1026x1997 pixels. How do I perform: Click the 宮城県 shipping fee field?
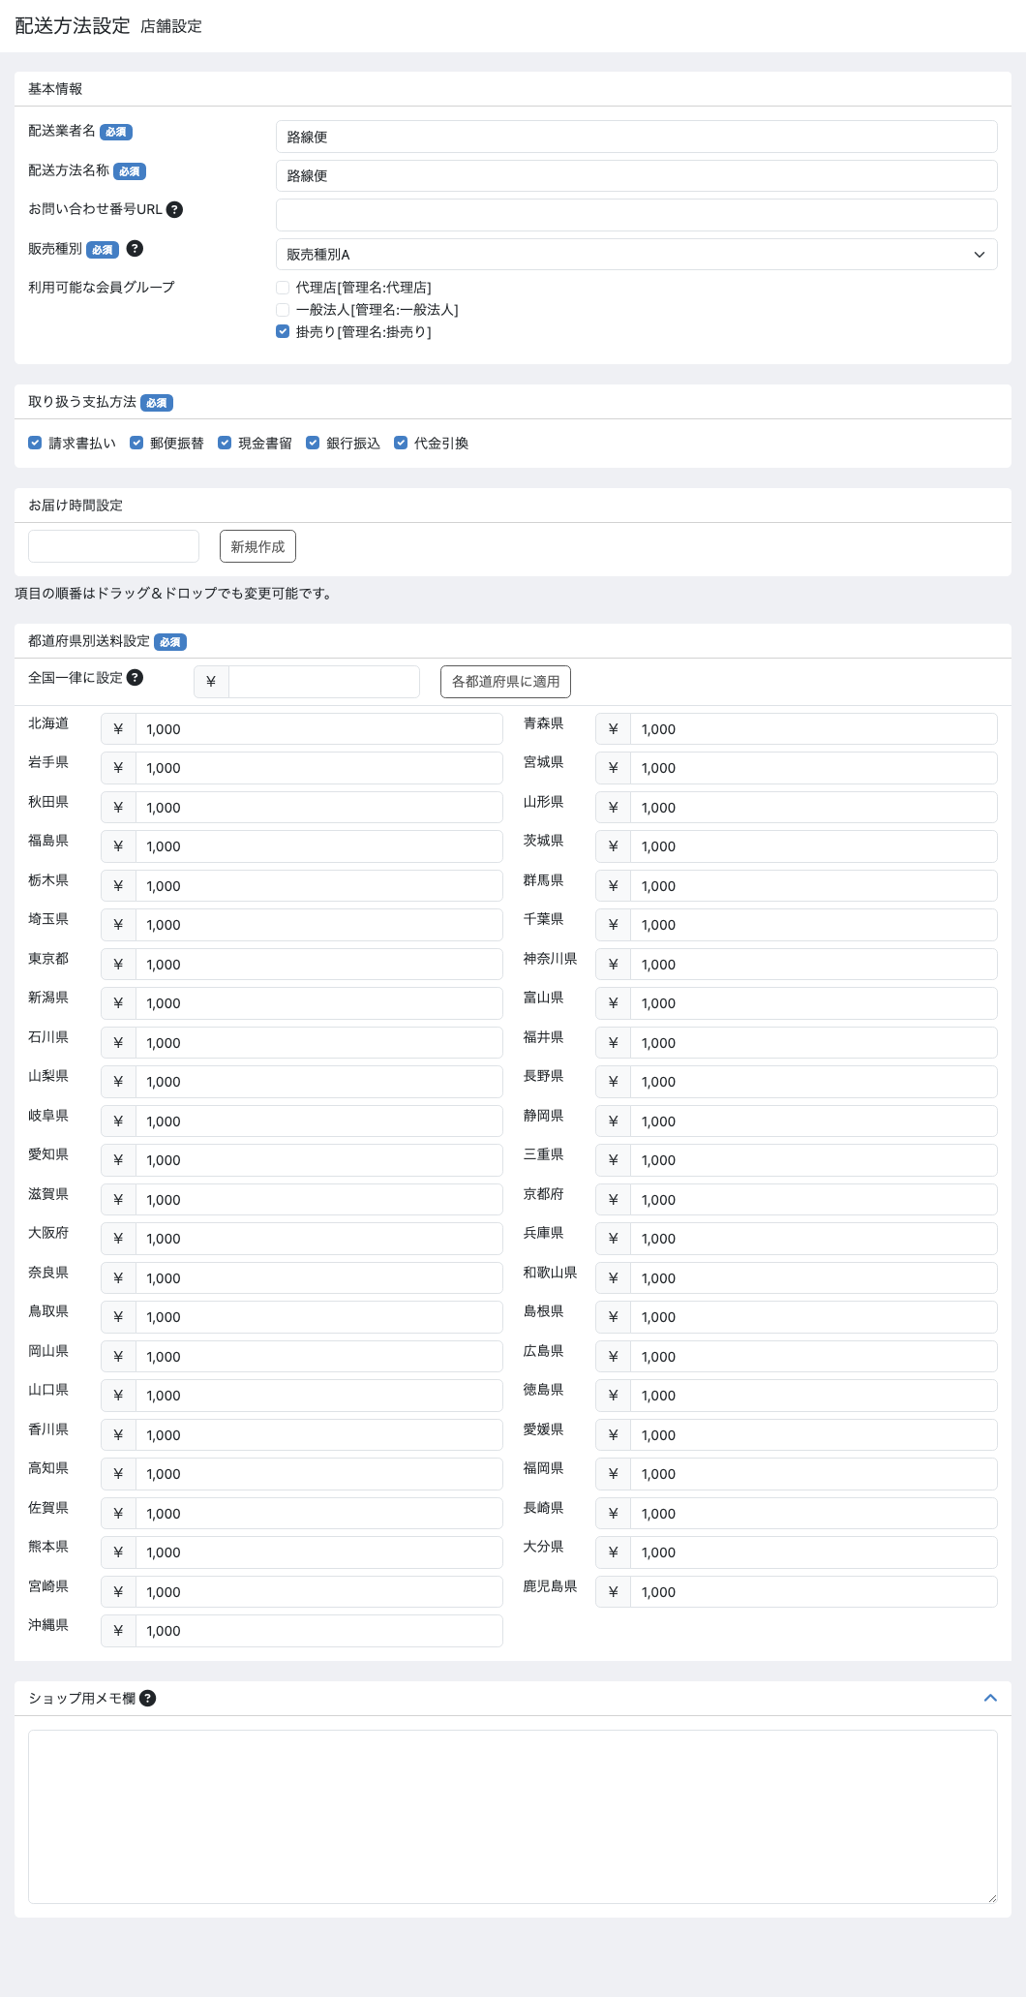813,768
